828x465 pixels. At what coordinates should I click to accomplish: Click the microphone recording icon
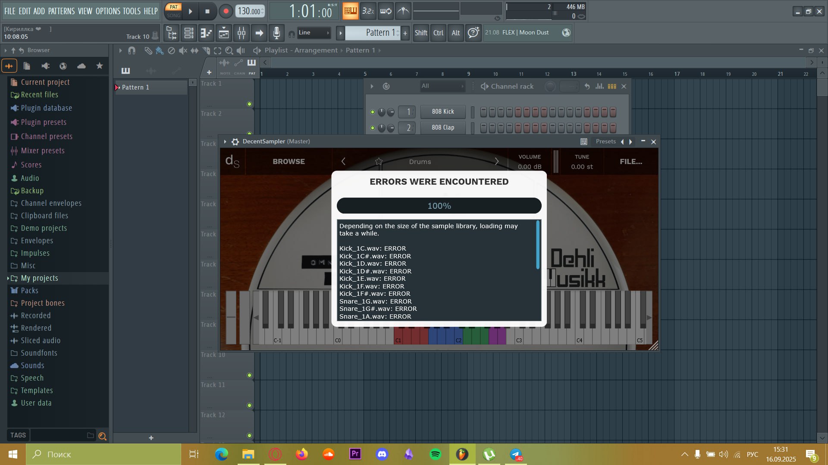pos(276,33)
